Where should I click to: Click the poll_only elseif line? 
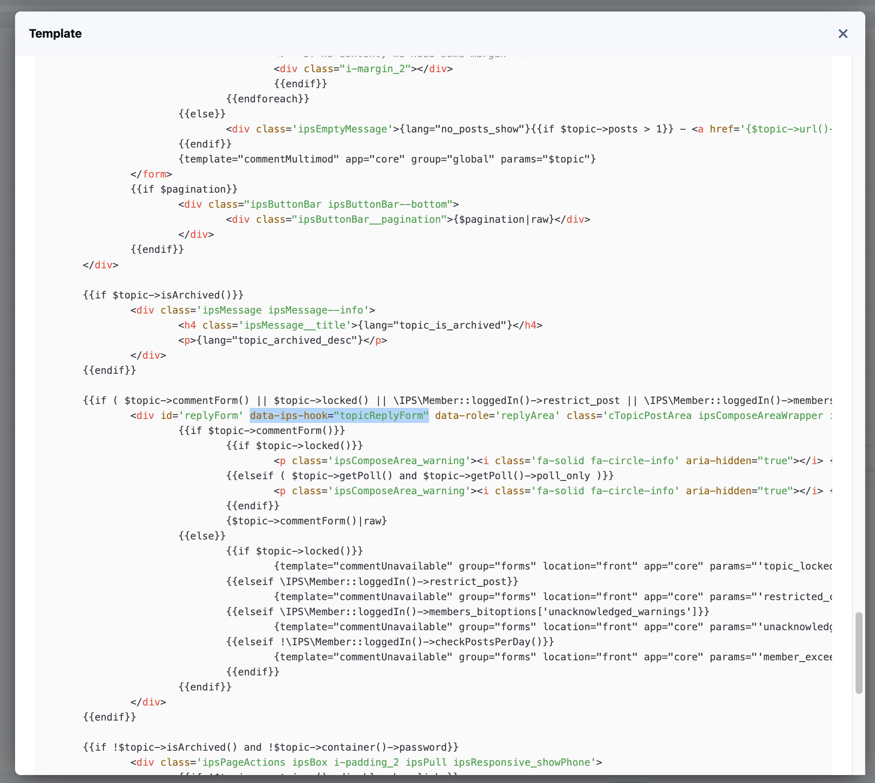pos(420,476)
